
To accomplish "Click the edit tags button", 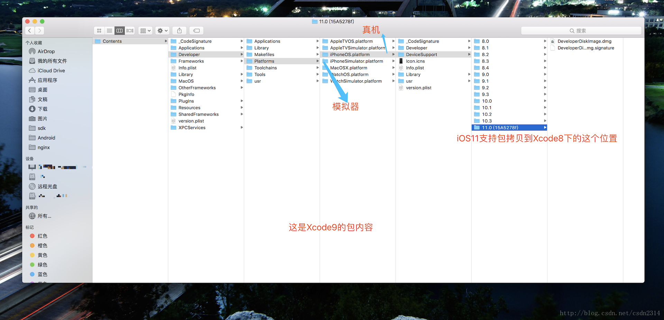I will click(196, 31).
